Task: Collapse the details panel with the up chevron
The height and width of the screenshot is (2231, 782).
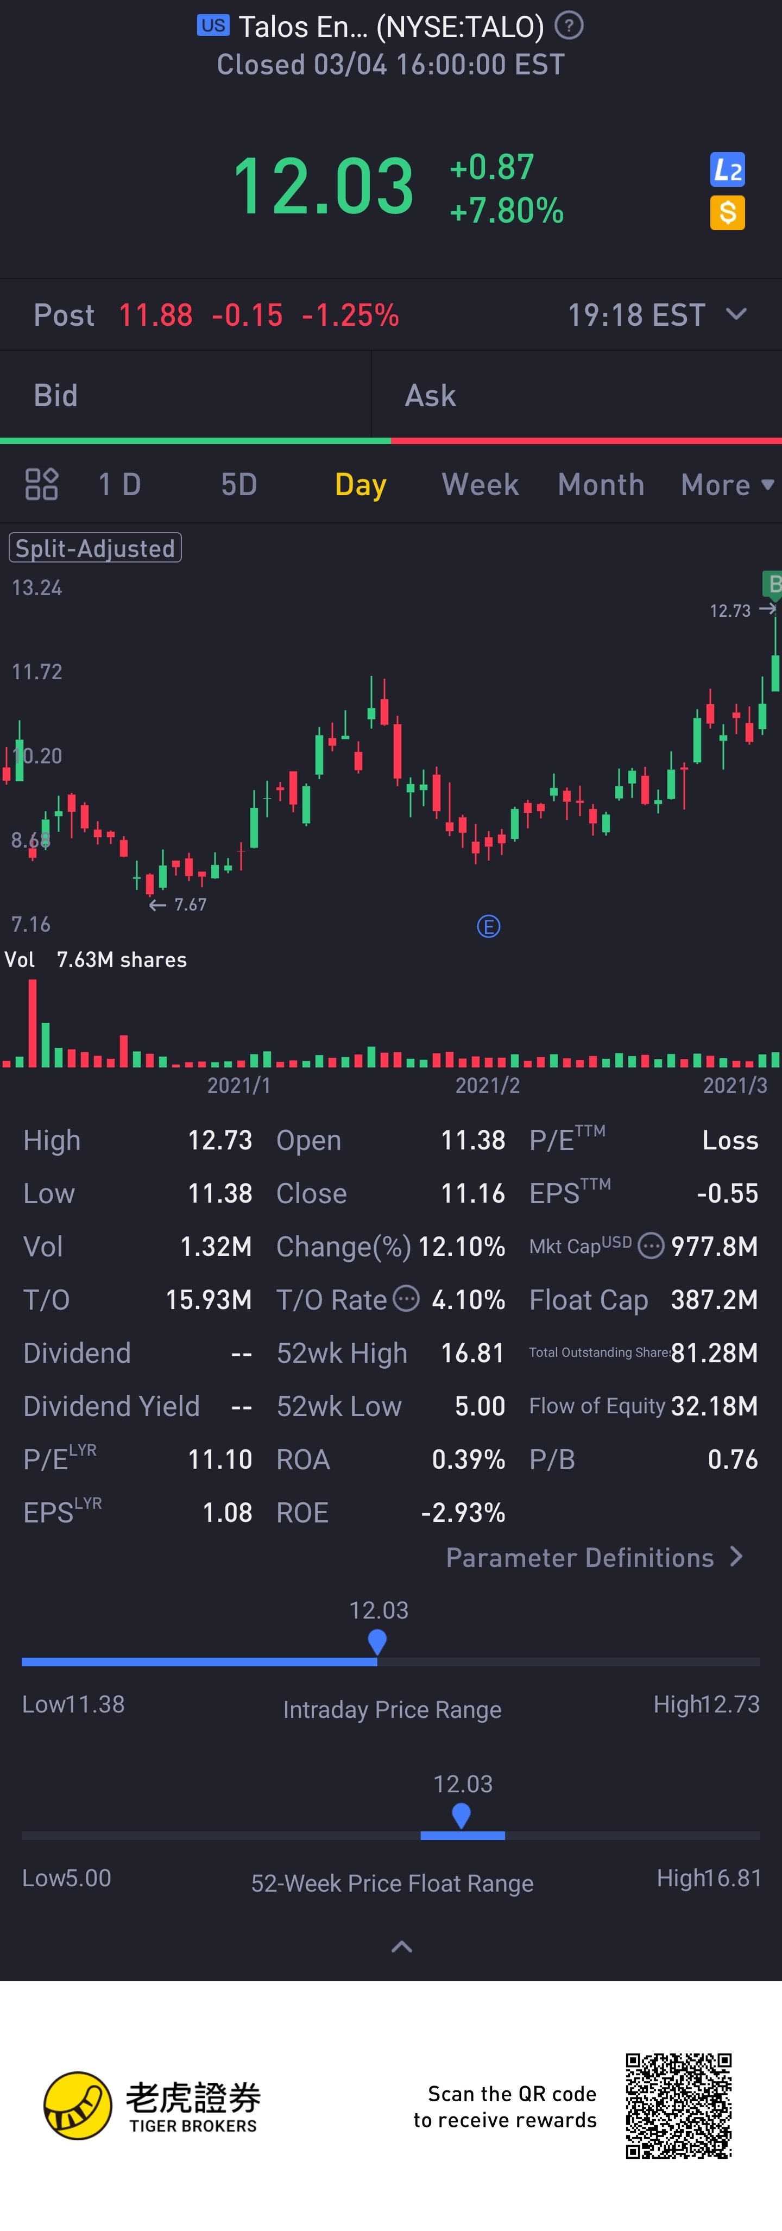Action: coord(401,1947)
